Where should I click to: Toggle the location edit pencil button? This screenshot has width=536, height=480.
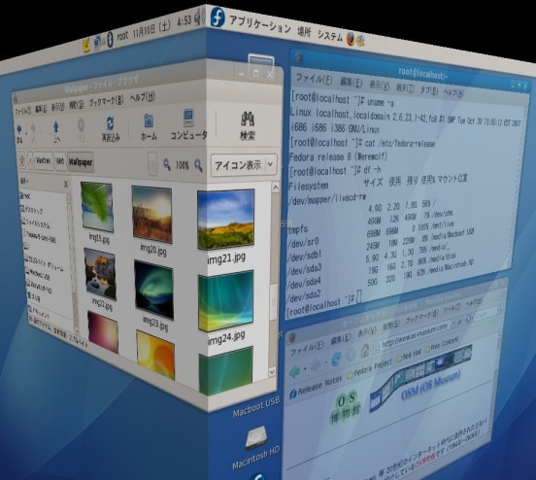pyautogui.click(x=21, y=160)
